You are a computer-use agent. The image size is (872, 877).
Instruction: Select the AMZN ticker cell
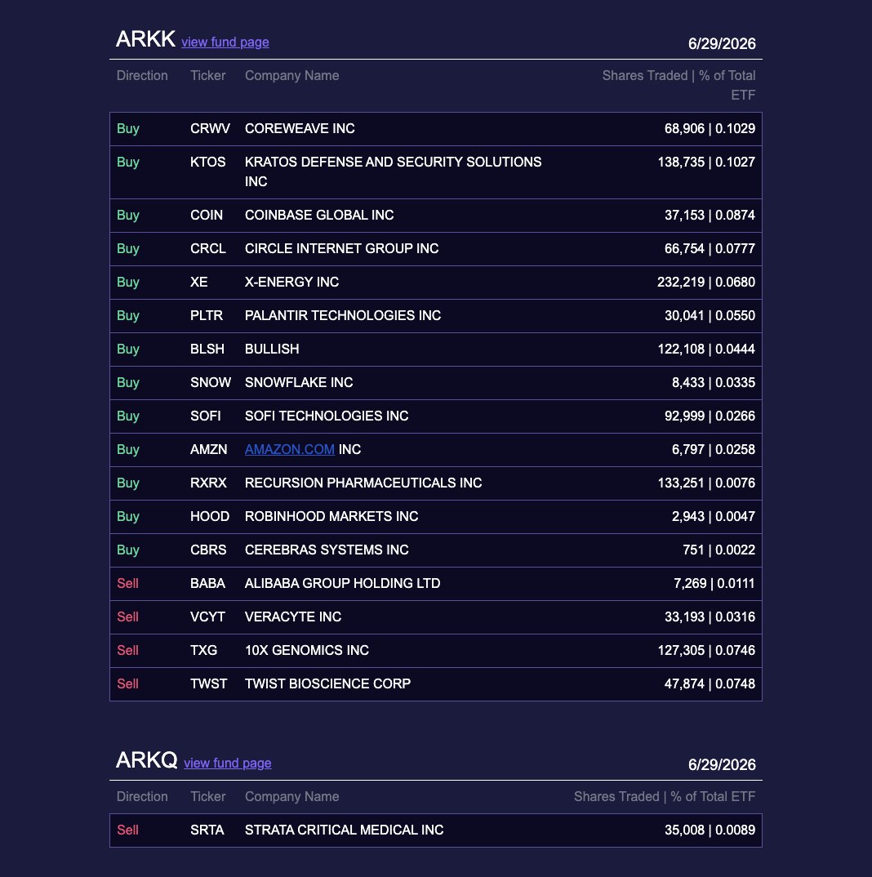(x=209, y=450)
